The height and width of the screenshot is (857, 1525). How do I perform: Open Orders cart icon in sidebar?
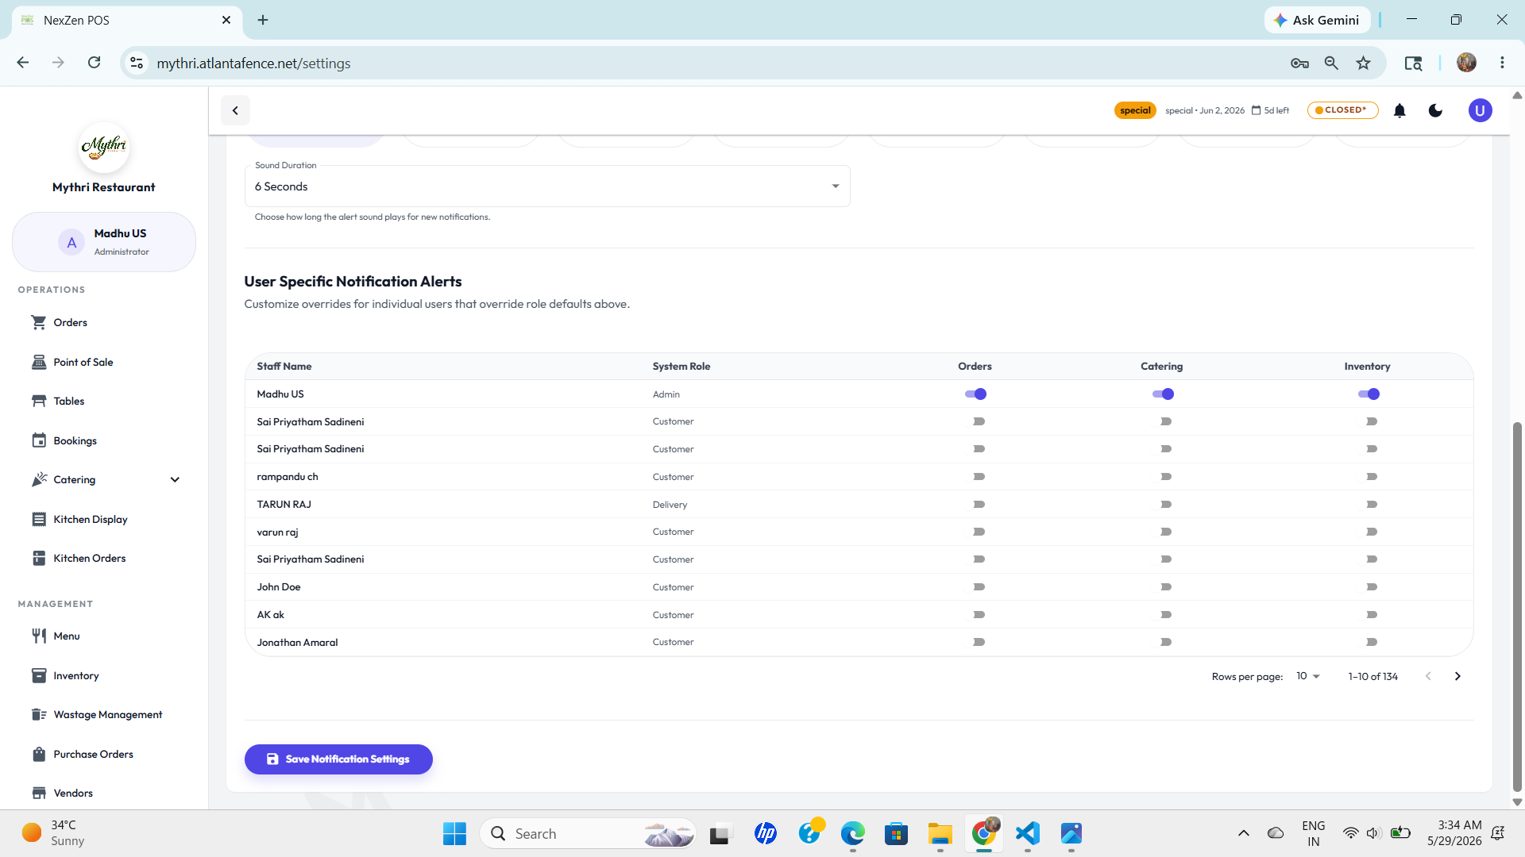pyautogui.click(x=38, y=322)
